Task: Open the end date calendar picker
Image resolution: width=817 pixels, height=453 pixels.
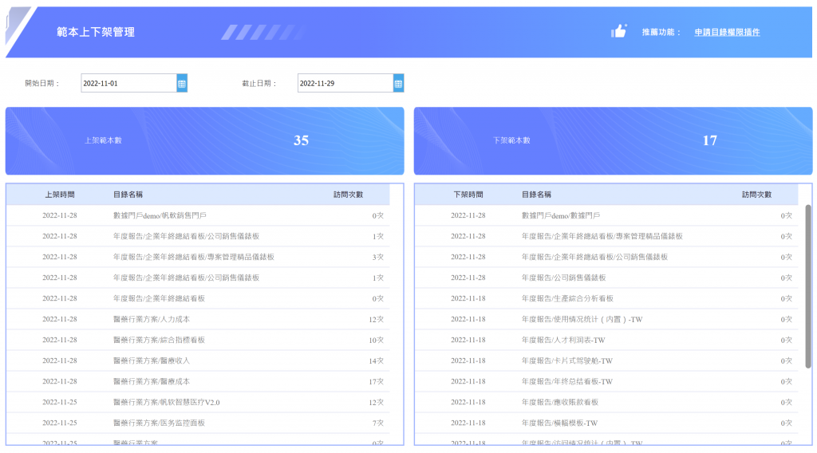Action: pyautogui.click(x=399, y=83)
